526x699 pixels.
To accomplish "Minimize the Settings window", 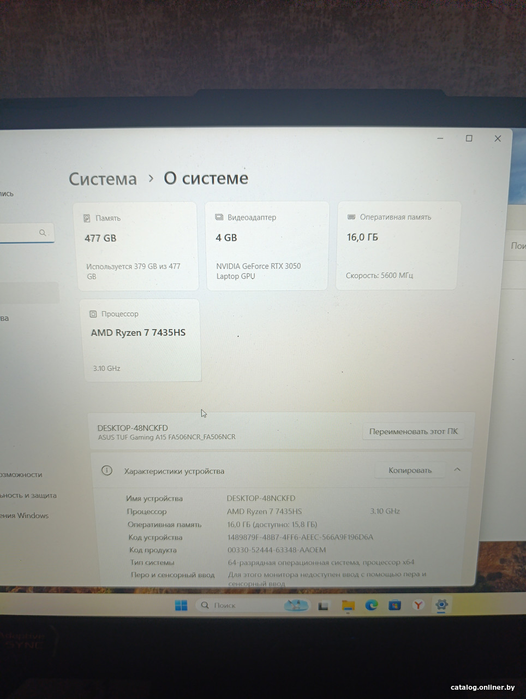I will pos(440,139).
